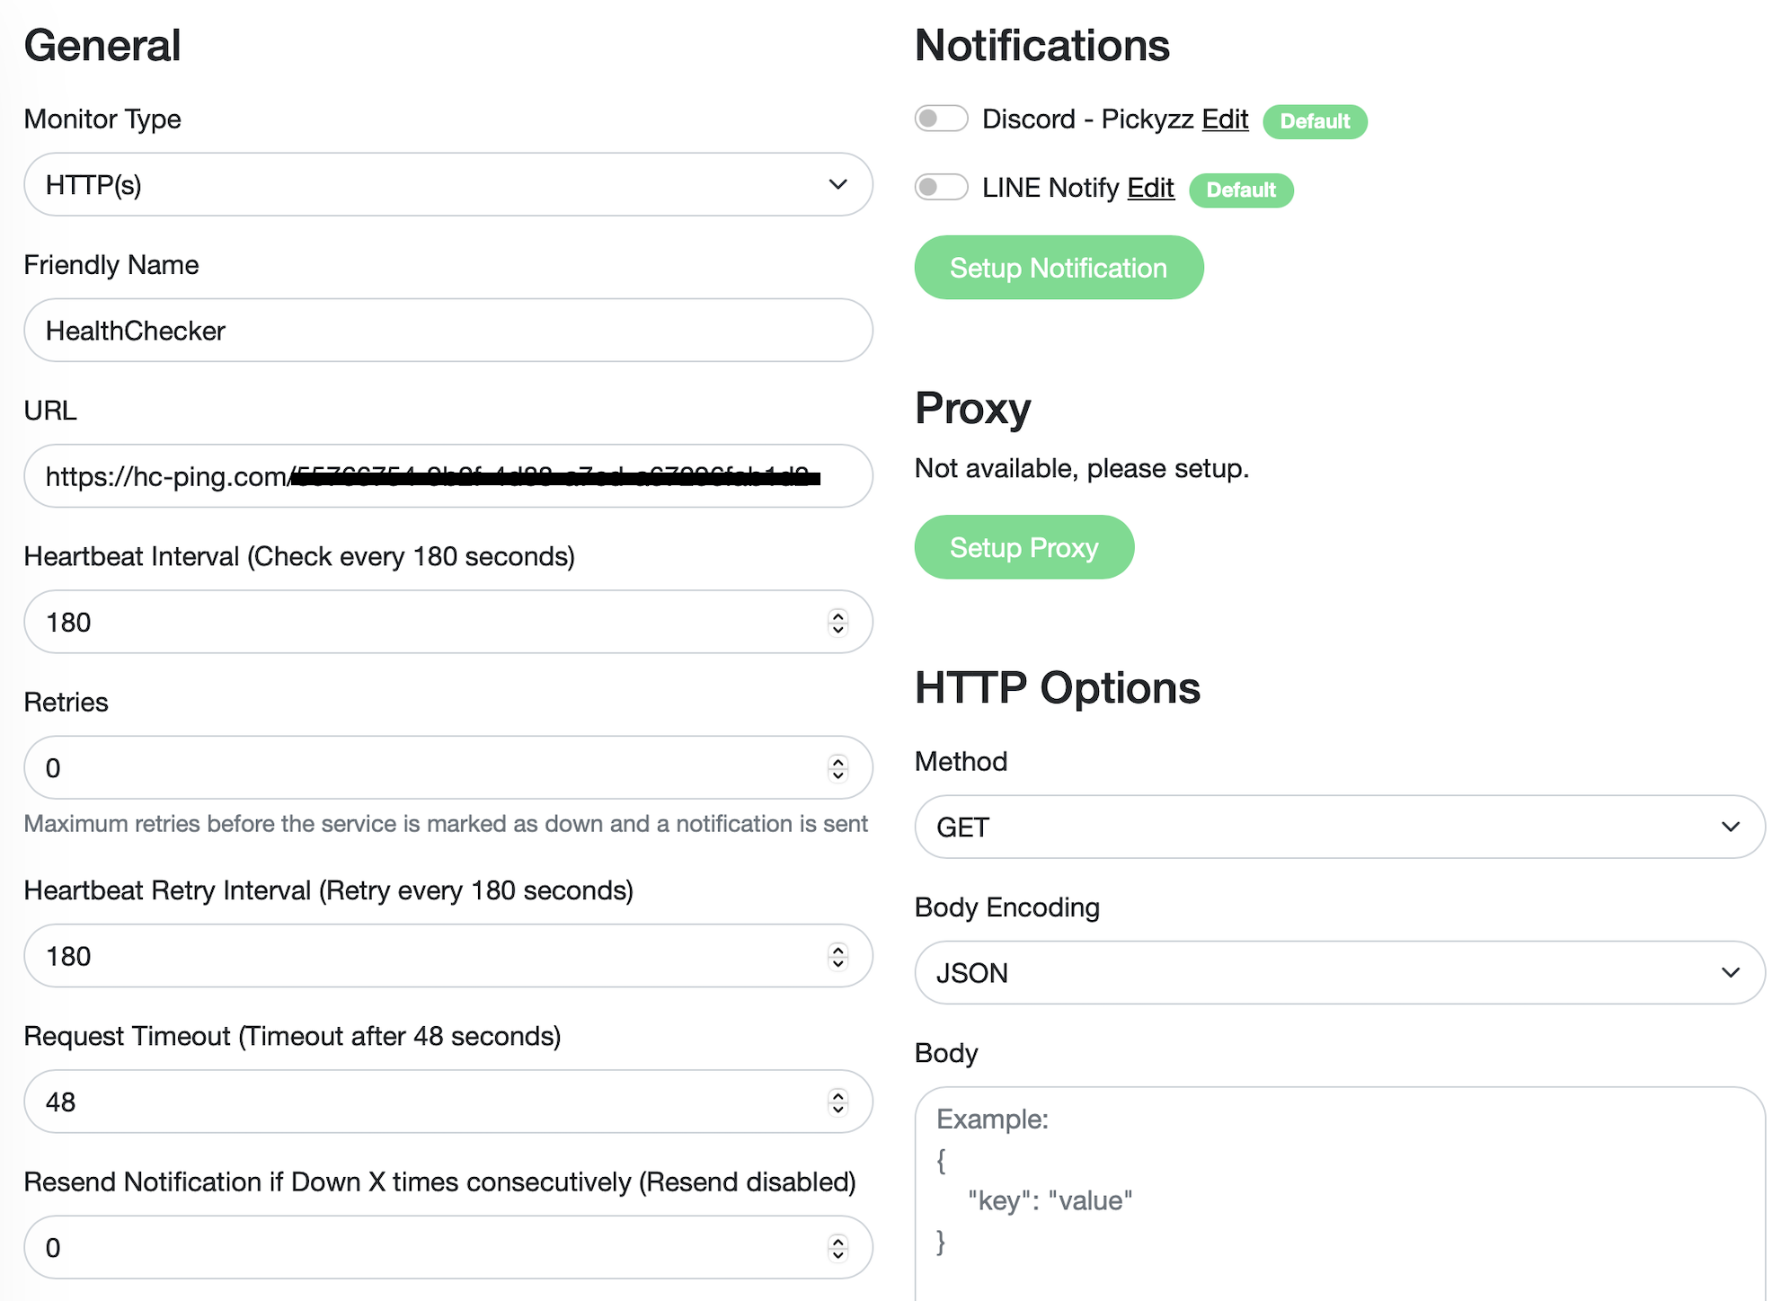Click the Resend Notification stepper arrows
Viewport: 1790px width, 1301px height.
837,1247
